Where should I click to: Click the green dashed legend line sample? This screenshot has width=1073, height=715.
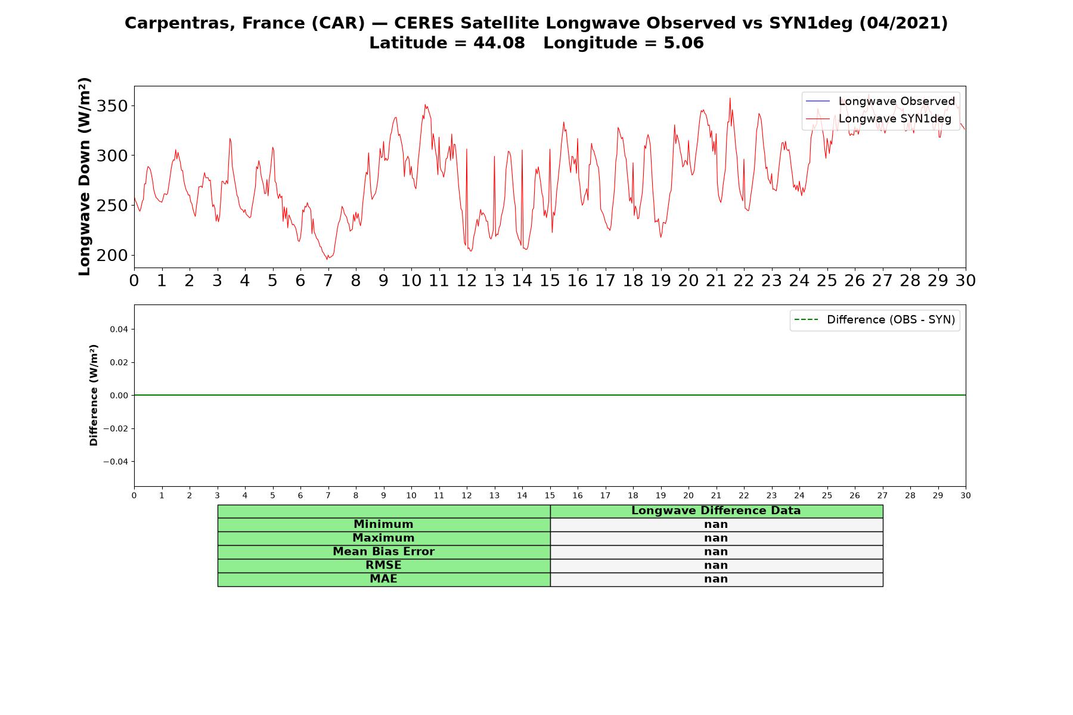pyautogui.click(x=806, y=320)
